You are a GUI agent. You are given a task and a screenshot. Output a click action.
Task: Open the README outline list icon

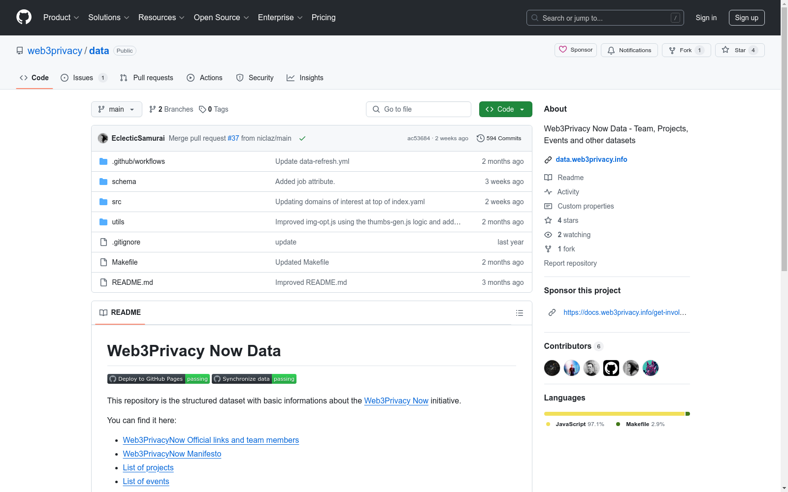[x=519, y=313]
